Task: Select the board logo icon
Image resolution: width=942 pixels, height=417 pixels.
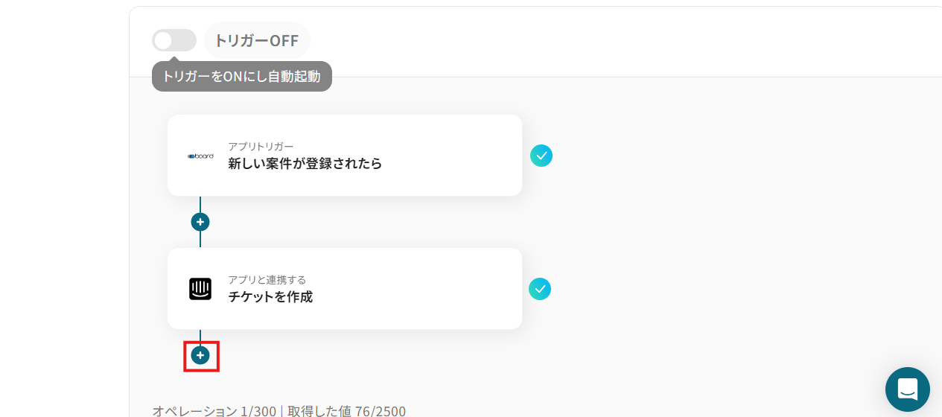Action: coord(200,156)
